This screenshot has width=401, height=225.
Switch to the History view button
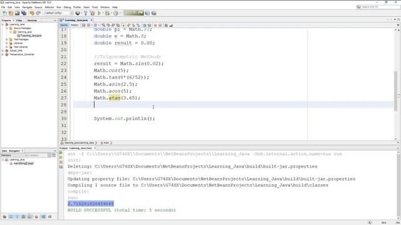point(75,25)
